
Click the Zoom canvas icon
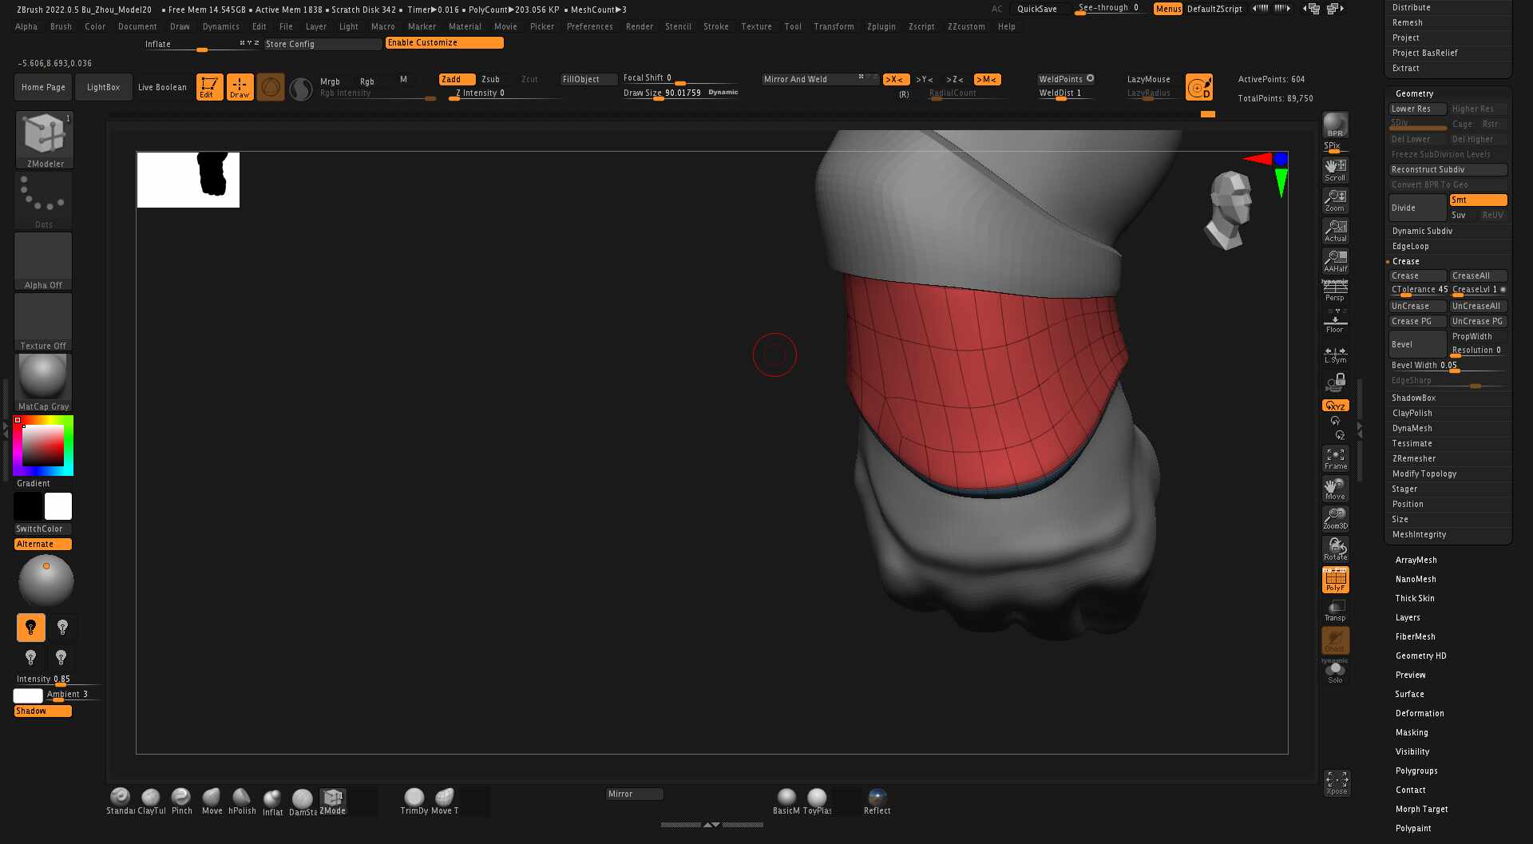coord(1335,200)
